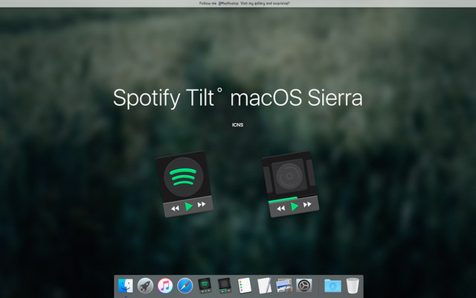Click the large Spotify logo tilt icon
This screenshot has height=298, width=476.
click(x=184, y=184)
